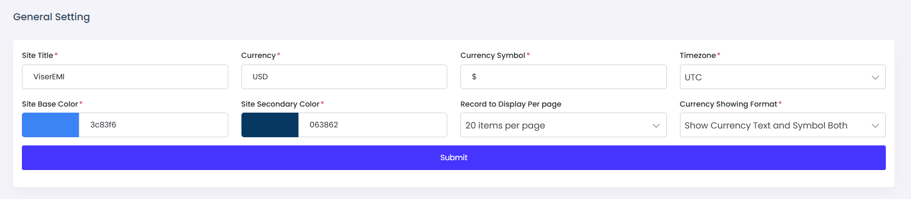Click the secondary color hex field 063862
Image resolution: width=911 pixels, height=199 pixels.
(x=373, y=125)
